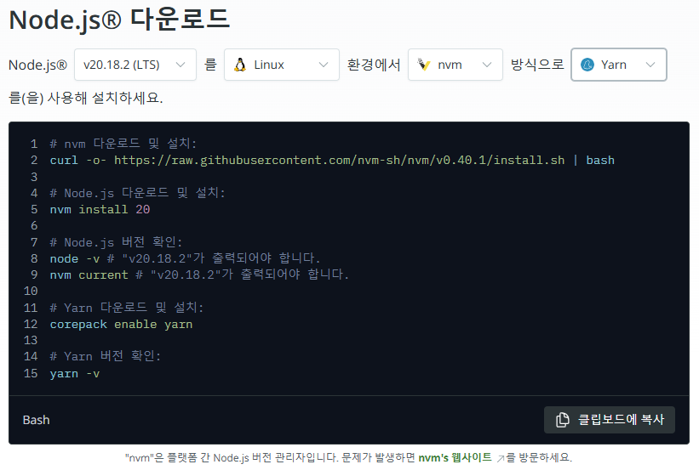This screenshot has width=699, height=470.
Task: Click the copy icon in clipboard button
Action: click(x=563, y=420)
